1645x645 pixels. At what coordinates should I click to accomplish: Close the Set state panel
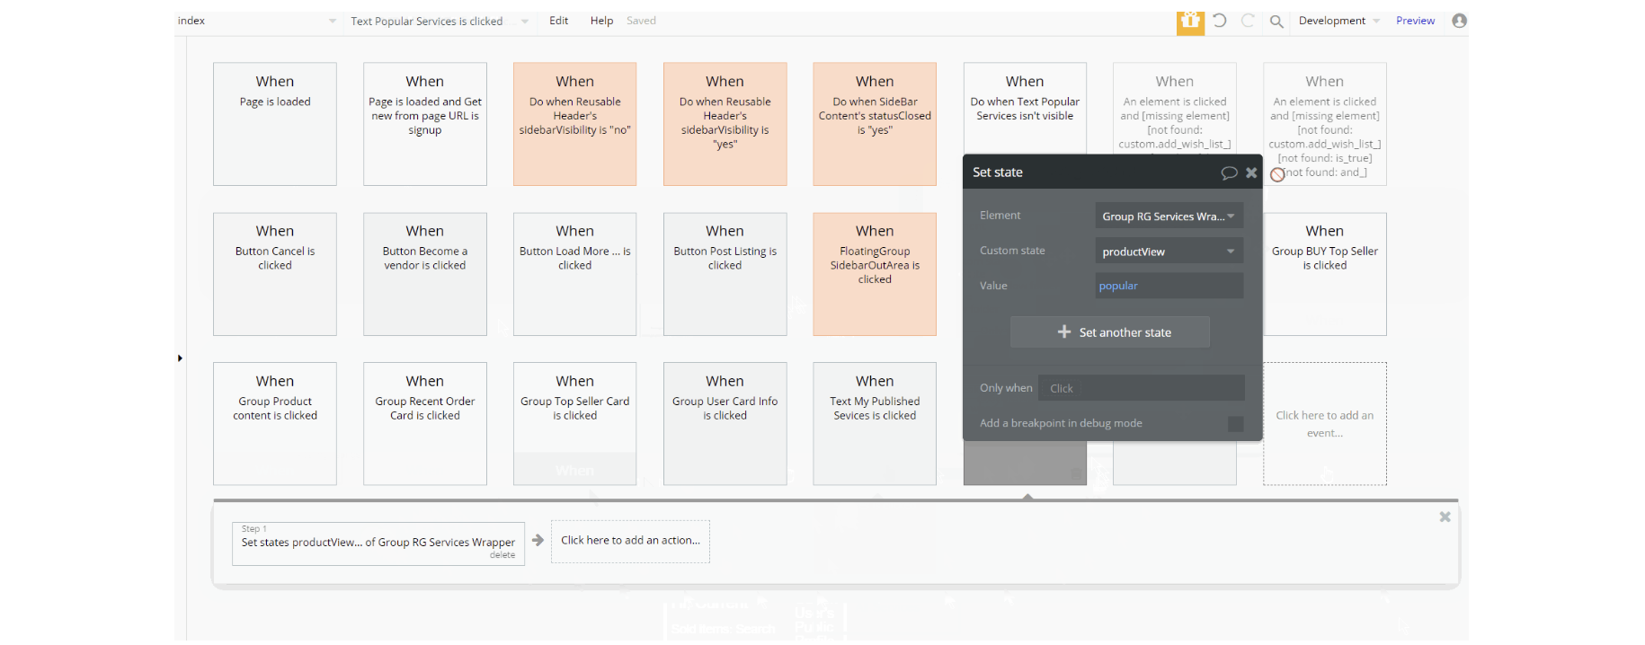1251,172
